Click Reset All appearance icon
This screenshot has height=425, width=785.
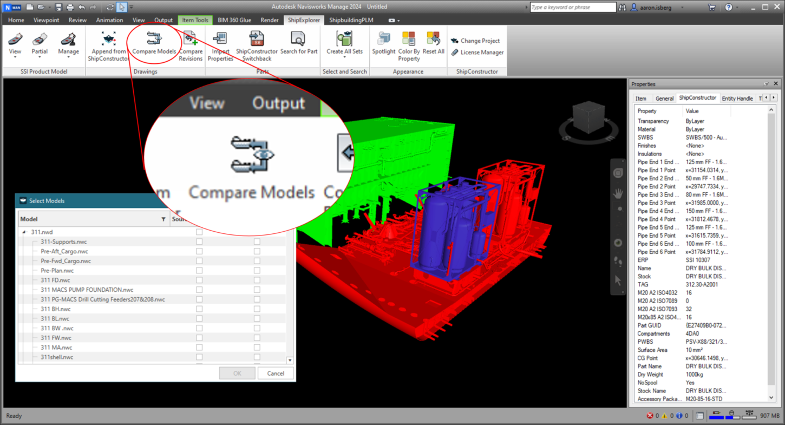point(433,39)
